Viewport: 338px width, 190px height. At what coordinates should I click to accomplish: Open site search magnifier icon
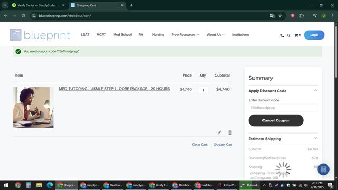289,35
